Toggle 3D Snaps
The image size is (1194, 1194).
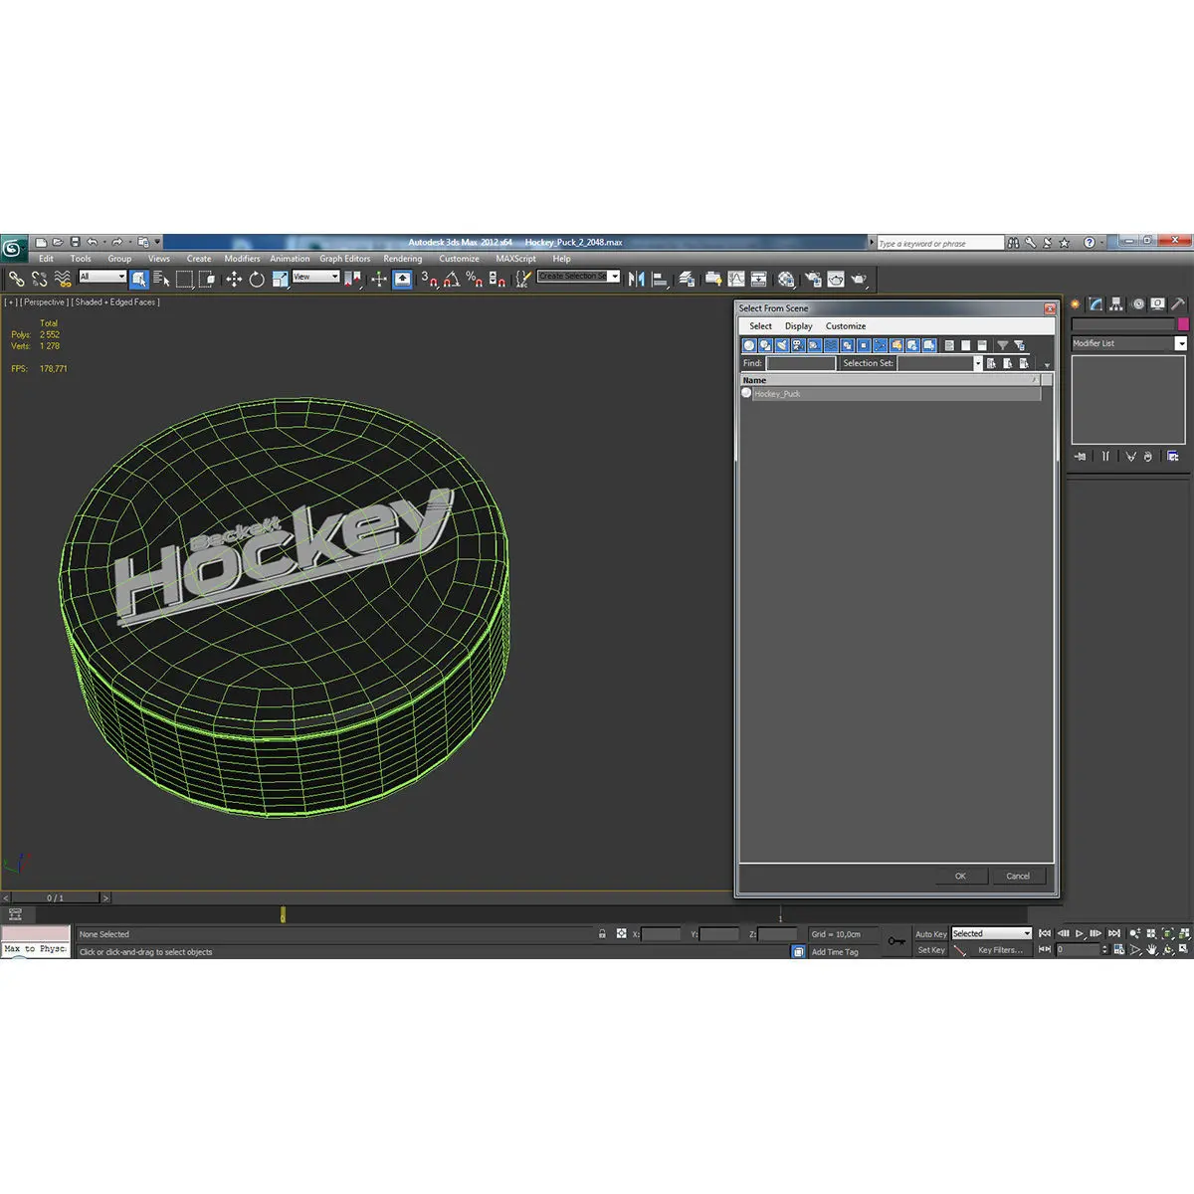click(429, 280)
